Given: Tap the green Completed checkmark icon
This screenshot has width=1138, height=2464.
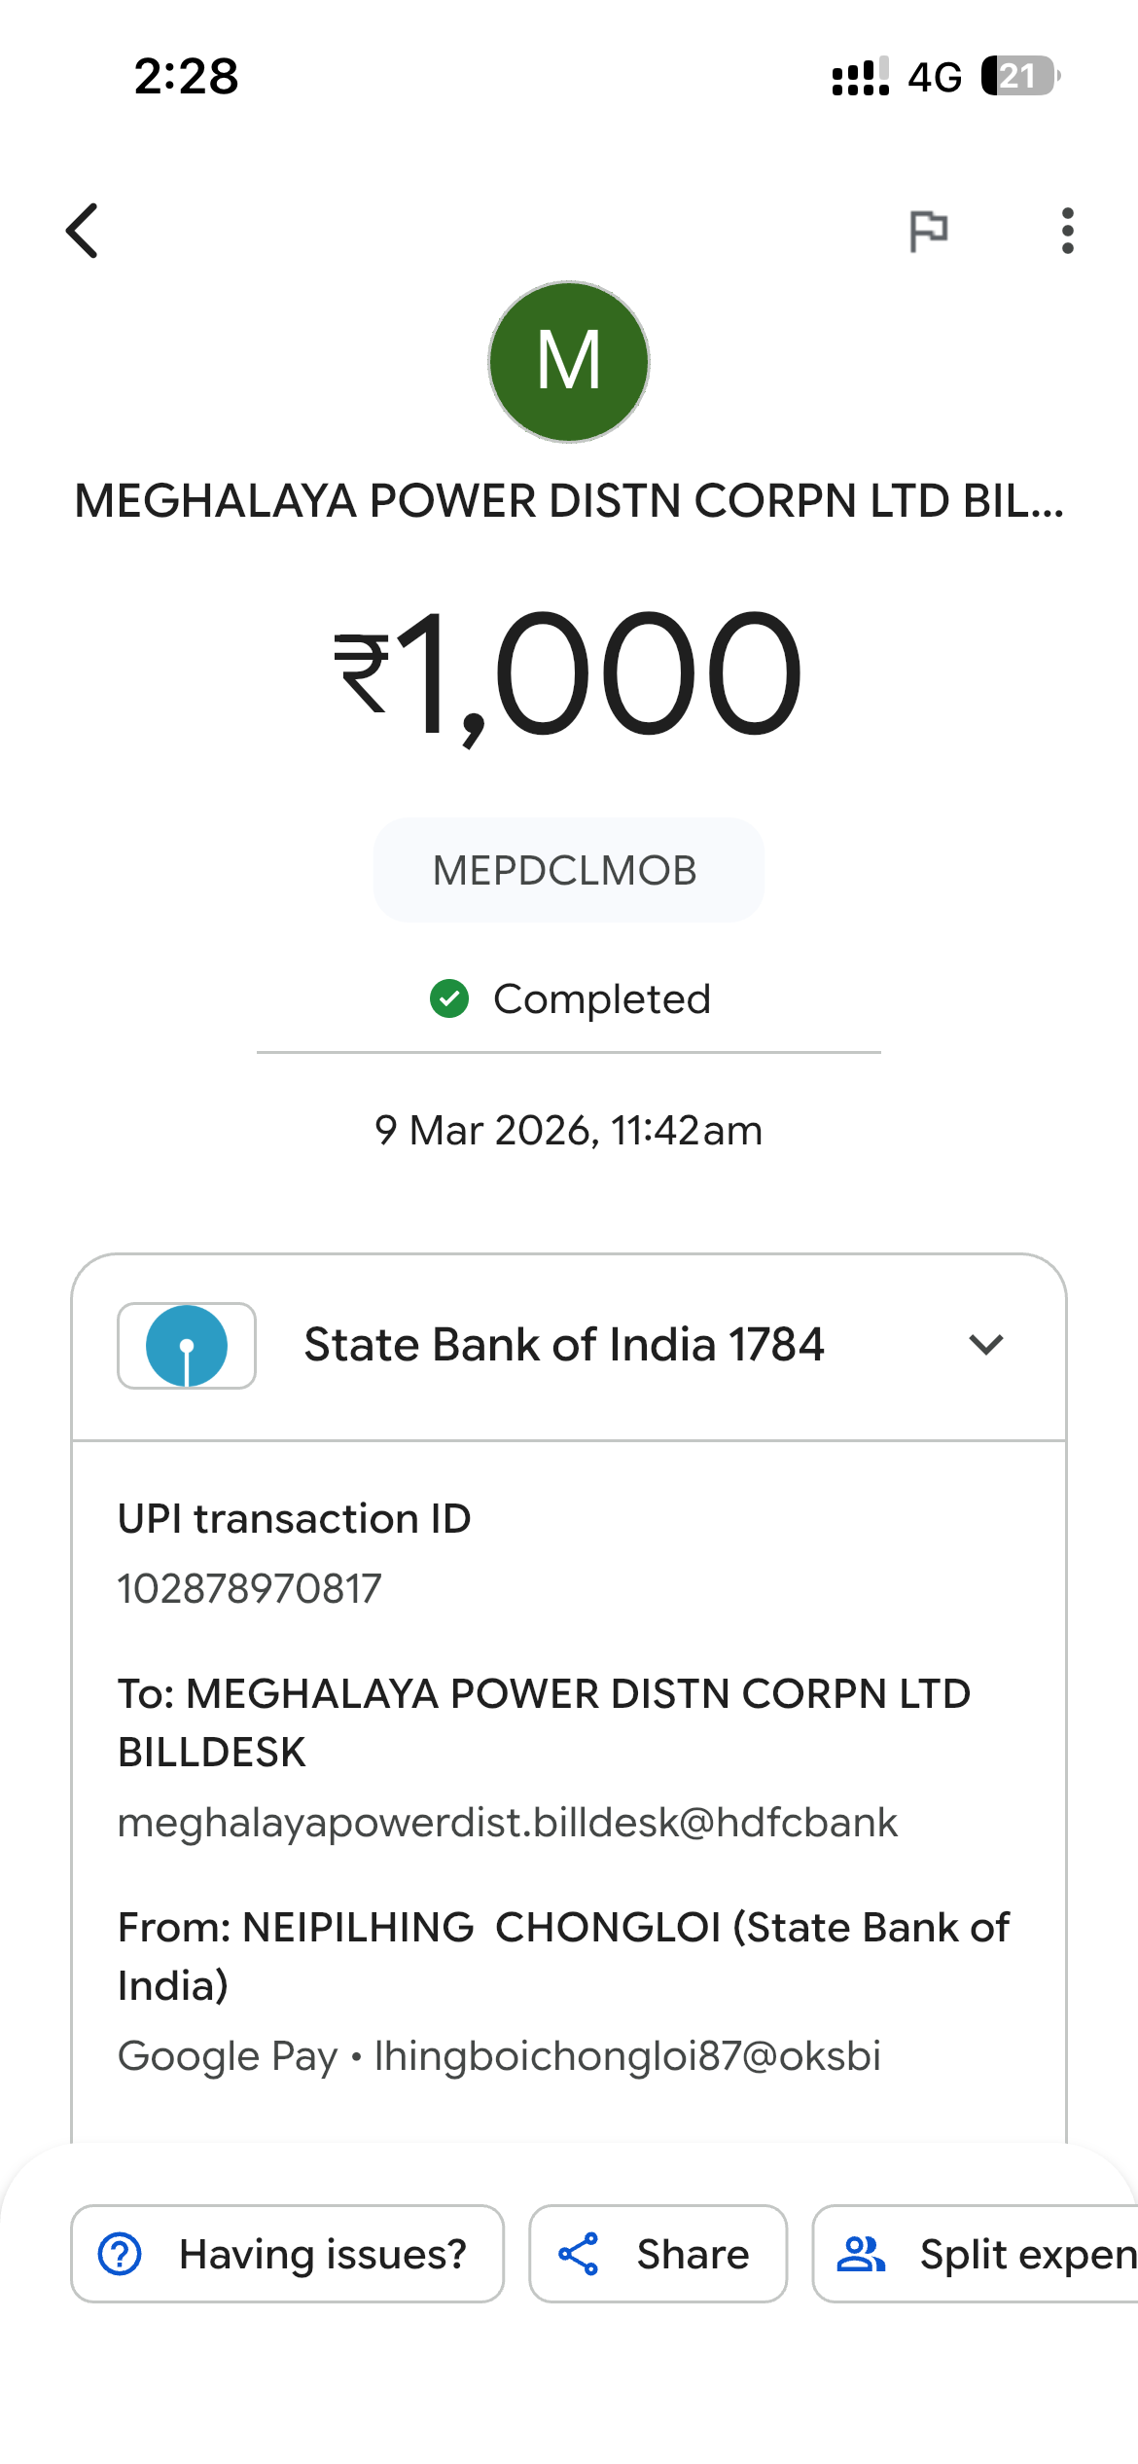Looking at the screenshot, I should click(449, 998).
